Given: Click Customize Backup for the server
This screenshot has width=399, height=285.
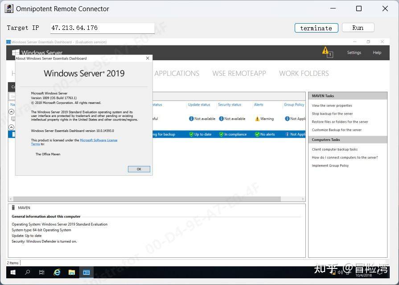Looking at the screenshot, I should click(x=337, y=130).
